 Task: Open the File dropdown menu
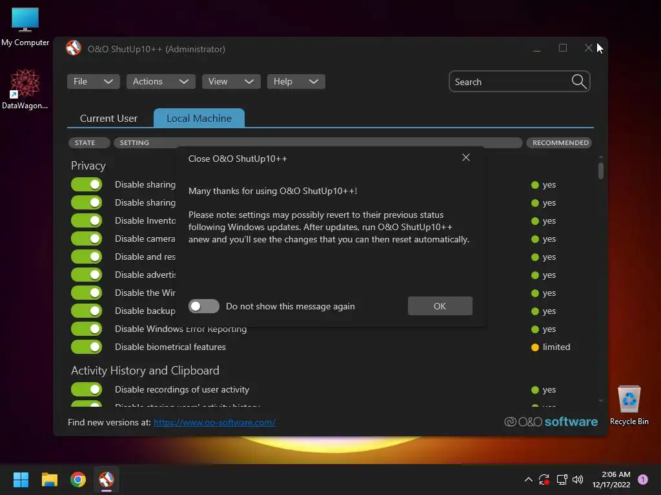pos(93,81)
